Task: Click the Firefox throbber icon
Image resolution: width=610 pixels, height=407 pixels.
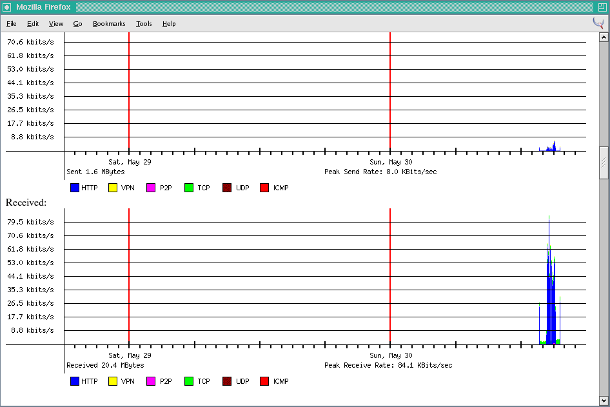Action: click(x=598, y=23)
